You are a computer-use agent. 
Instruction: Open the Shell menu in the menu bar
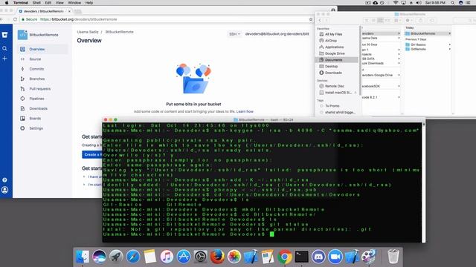(x=36, y=3)
